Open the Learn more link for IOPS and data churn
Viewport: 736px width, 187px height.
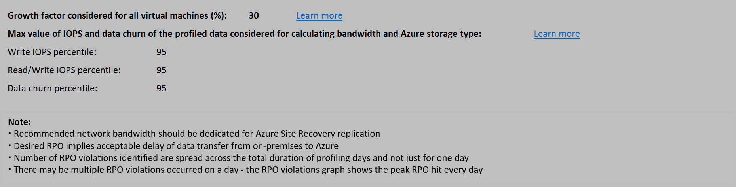[556, 34]
